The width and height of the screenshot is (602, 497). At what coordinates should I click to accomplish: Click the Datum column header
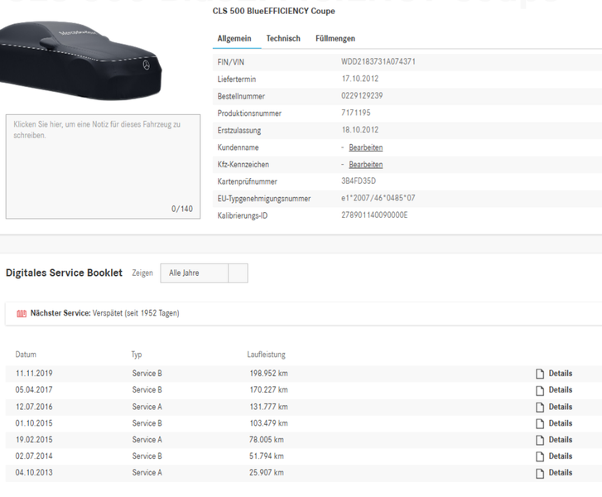pyautogui.click(x=26, y=355)
